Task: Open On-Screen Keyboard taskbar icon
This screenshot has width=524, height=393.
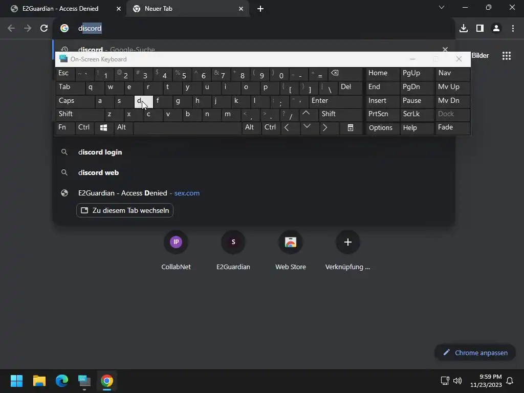Action: click(84, 381)
